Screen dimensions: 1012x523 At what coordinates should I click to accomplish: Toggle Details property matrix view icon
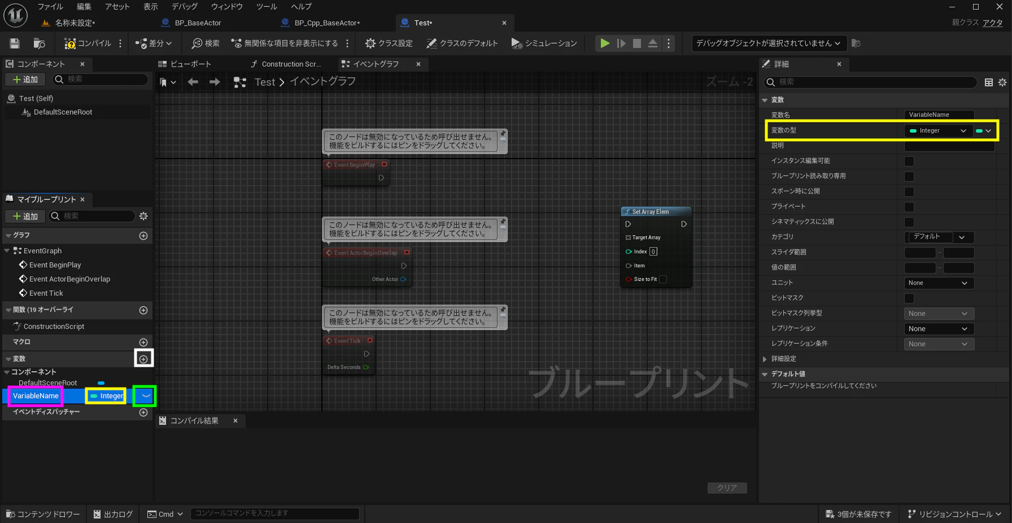pyautogui.click(x=989, y=82)
